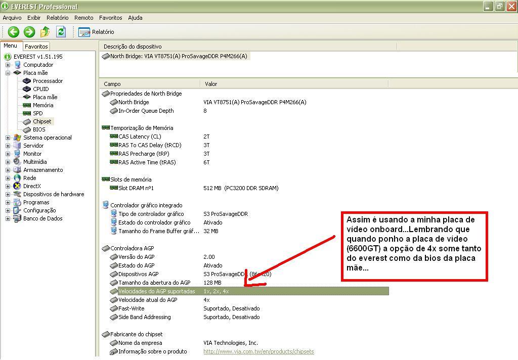Viewport: 518px width, 360px height.
Task: Select the CAS Latency (CL) row
Action: [244, 137]
